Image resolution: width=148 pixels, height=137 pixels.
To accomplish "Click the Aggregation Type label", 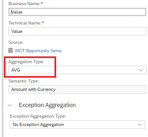I will pos(26,62).
